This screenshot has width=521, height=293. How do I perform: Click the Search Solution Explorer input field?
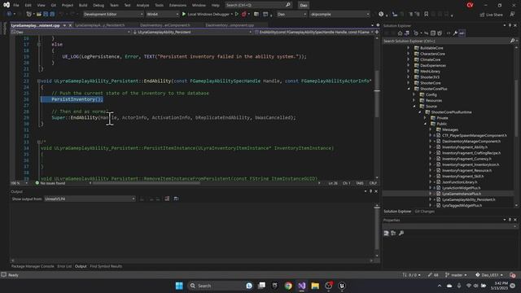(x=446, y=41)
